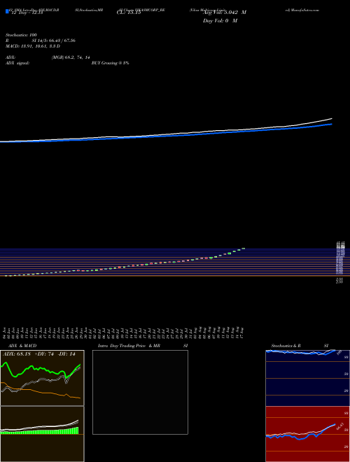The height and width of the screenshot is (462, 350).
Task: Open the red RSI chart thumbnail
Action: pos(307,434)
